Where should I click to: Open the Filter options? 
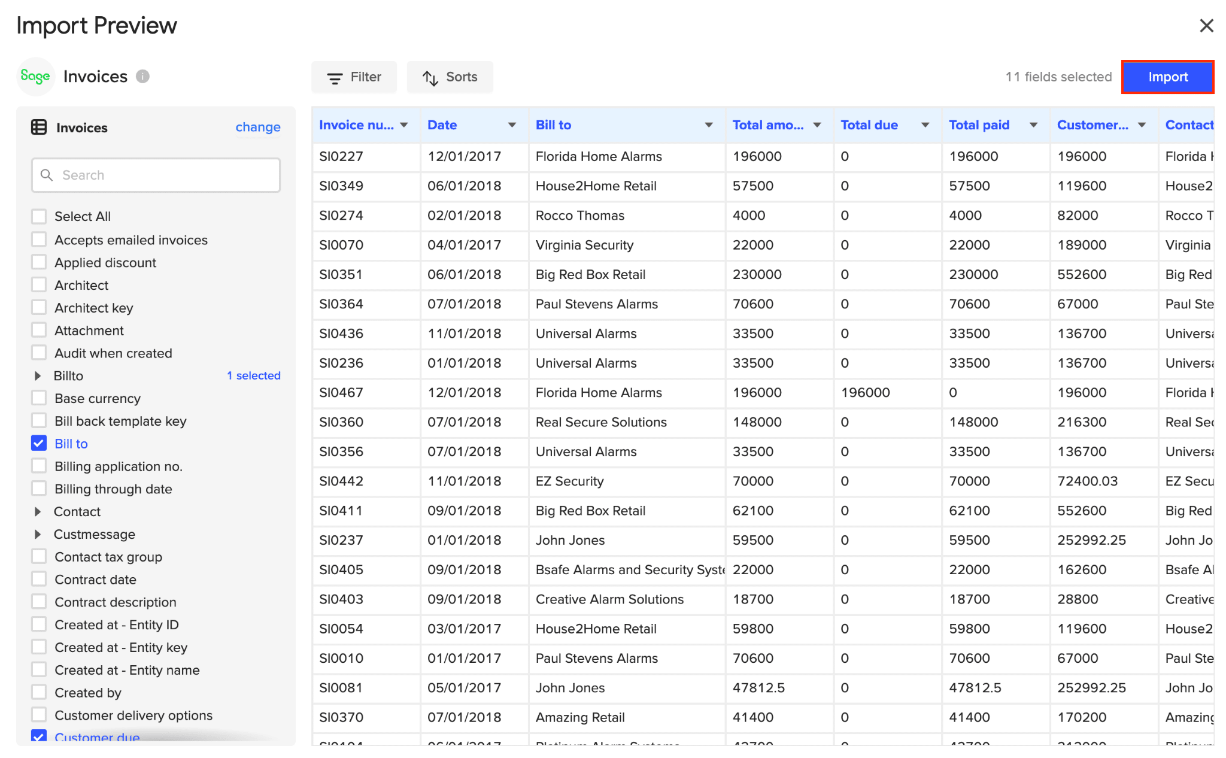[354, 77]
